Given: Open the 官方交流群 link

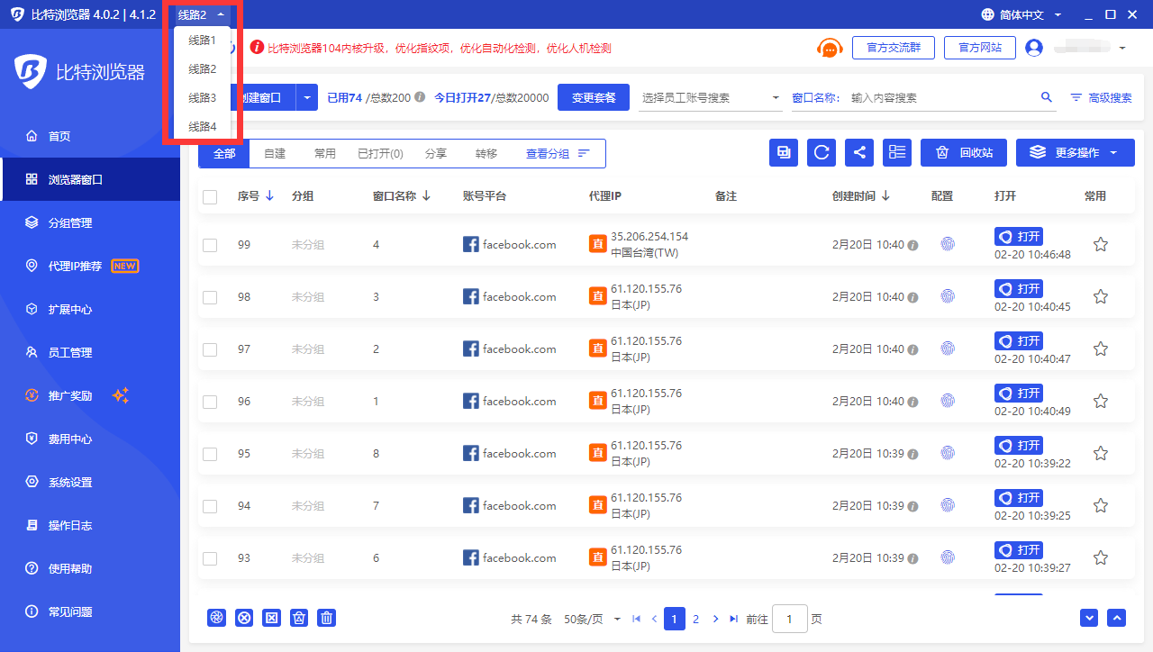Looking at the screenshot, I should [x=893, y=48].
